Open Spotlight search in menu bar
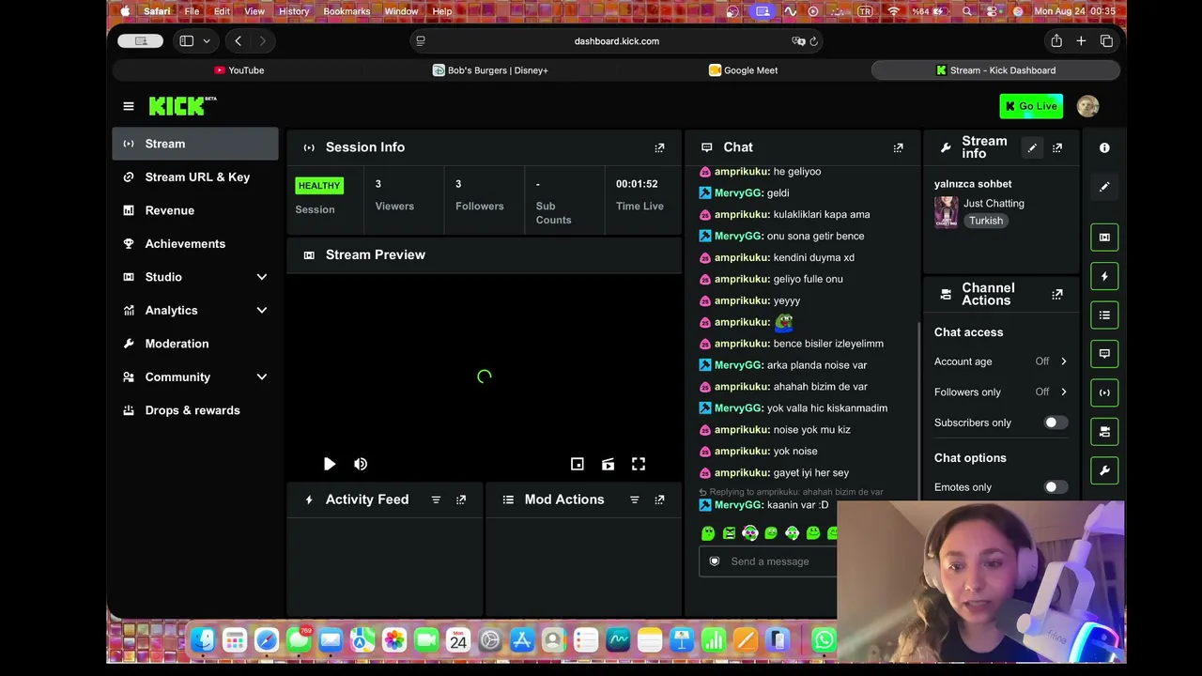The width and height of the screenshot is (1202, 676). 967,11
